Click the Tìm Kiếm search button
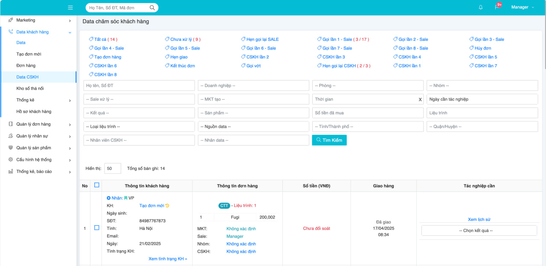Screen dimensions: 546x266 click(x=329, y=140)
